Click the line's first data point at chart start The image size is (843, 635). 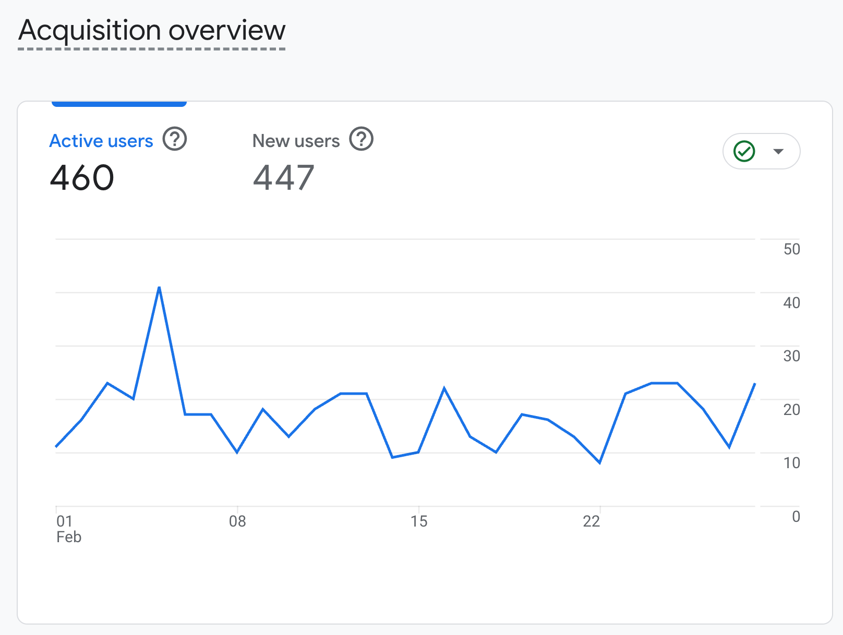[56, 446]
